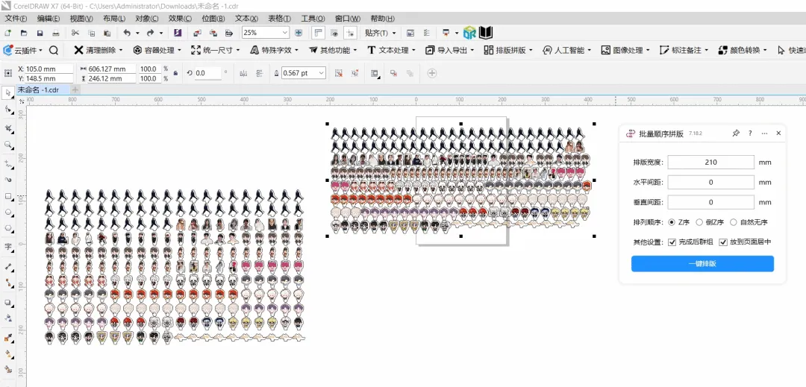
Task: Click the pin icon on the 批量顺序拼版 panel
Action: point(736,133)
